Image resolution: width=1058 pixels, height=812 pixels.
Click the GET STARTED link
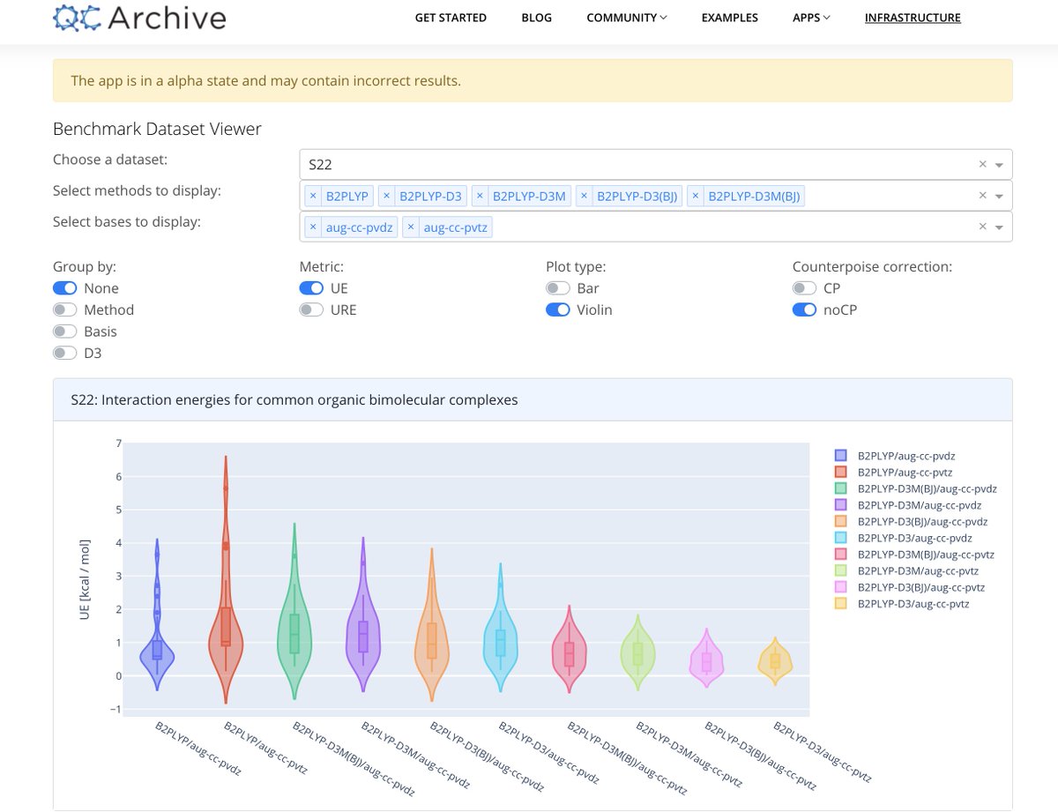point(451,18)
